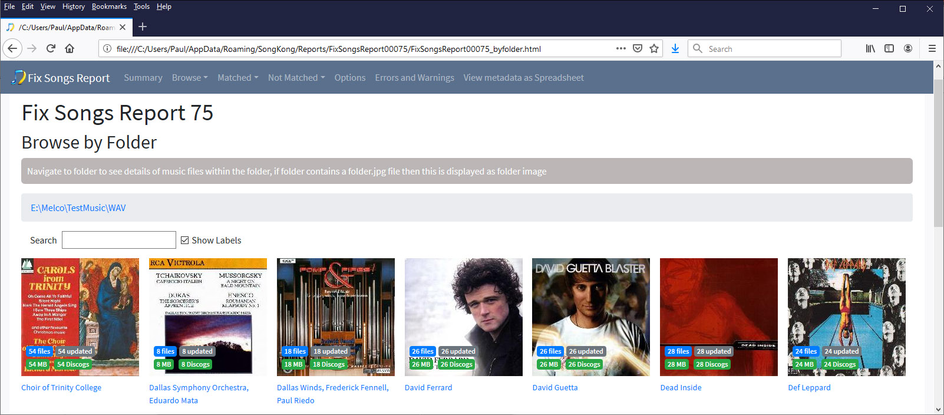Viewport: 944px width, 415px height.
Task: Expand the Not Matched dropdown menu
Action: [x=296, y=78]
